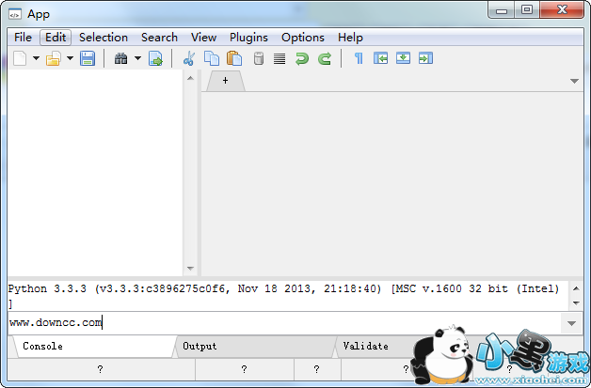
Task: Toggle the left side panel icon
Action: (381, 58)
